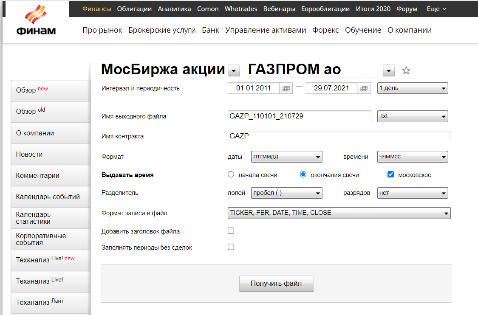Open the Облигации top menu item
Image resolution: width=478 pixels, height=315 pixels.
coord(134,9)
